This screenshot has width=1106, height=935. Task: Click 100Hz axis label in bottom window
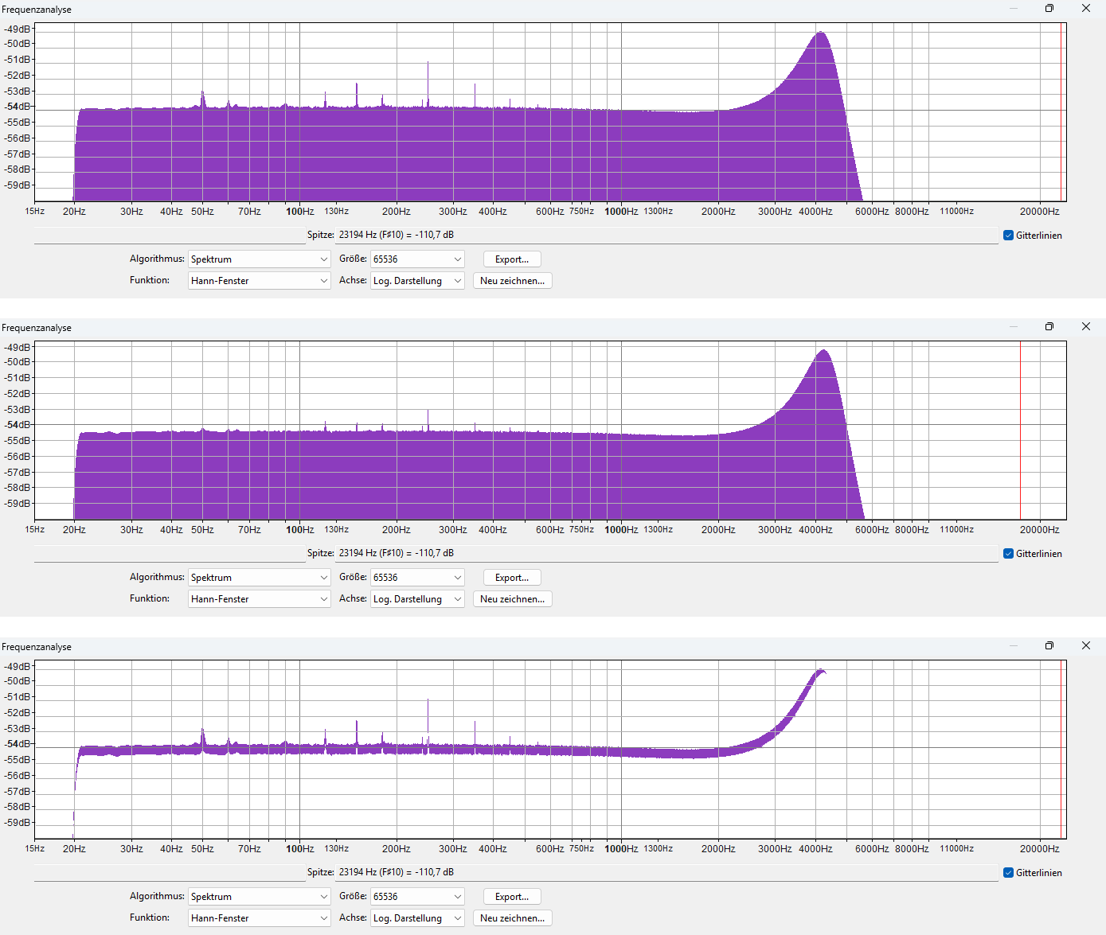click(x=300, y=849)
